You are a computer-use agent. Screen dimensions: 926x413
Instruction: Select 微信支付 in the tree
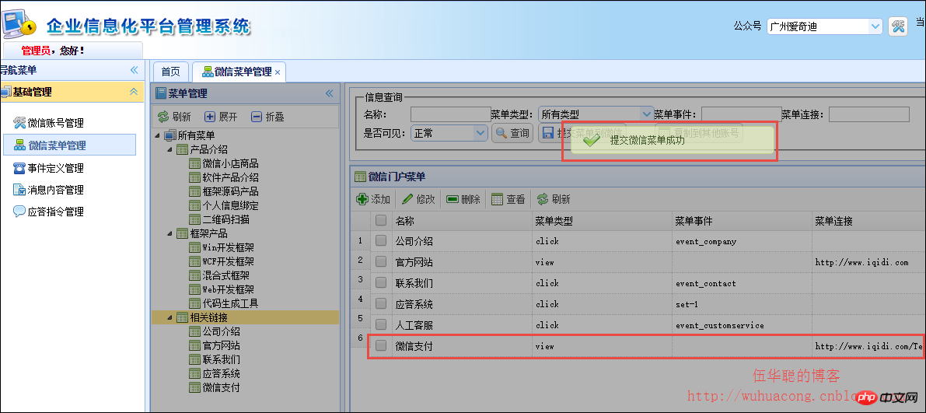point(221,387)
